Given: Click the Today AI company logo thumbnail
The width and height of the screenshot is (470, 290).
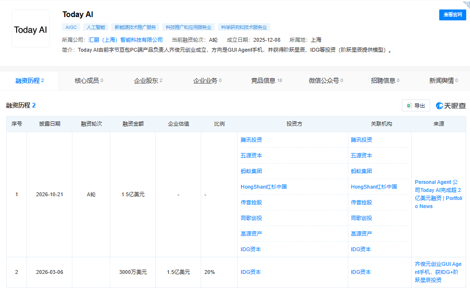Looking at the screenshot, I should pos(31,28).
